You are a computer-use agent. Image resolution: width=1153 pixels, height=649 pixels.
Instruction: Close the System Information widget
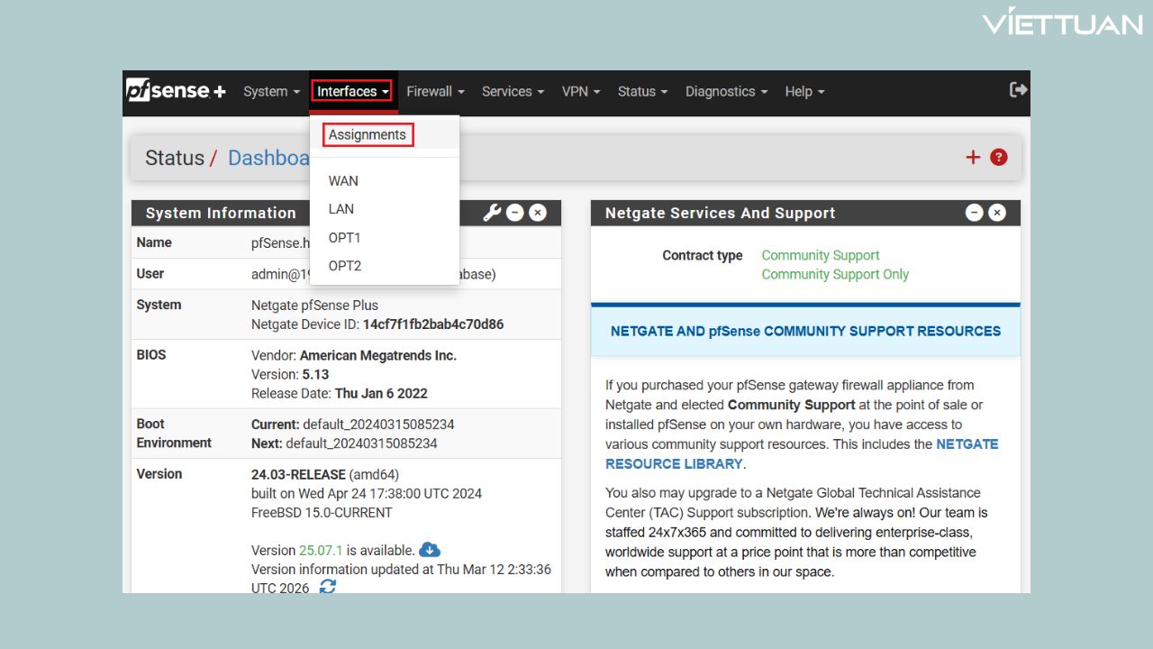click(x=538, y=213)
